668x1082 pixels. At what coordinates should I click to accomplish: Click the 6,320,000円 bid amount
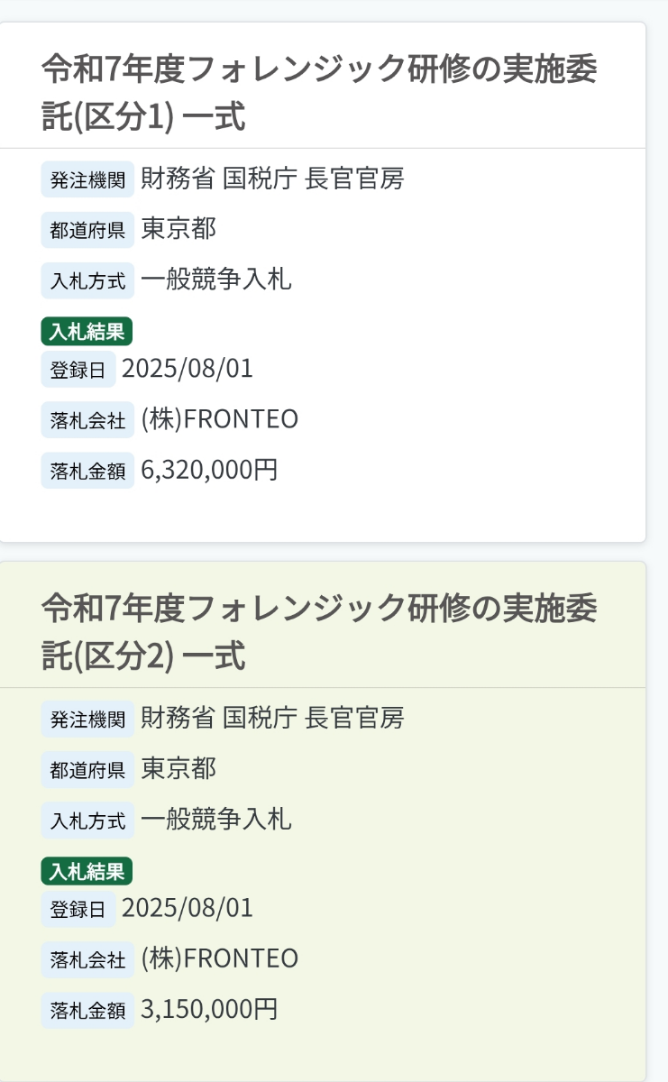click(209, 470)
